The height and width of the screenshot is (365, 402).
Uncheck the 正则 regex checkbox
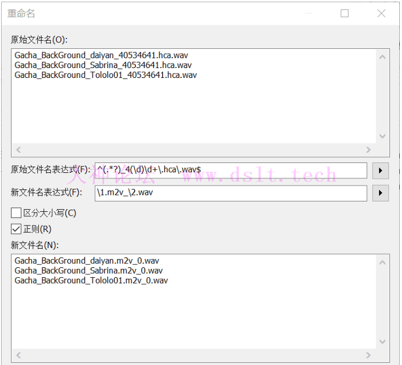[16, 229]
